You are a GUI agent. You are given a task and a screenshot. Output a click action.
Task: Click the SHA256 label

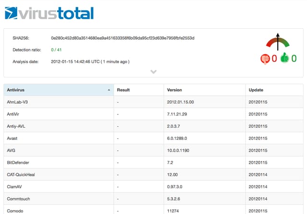(x=21, y=38)
